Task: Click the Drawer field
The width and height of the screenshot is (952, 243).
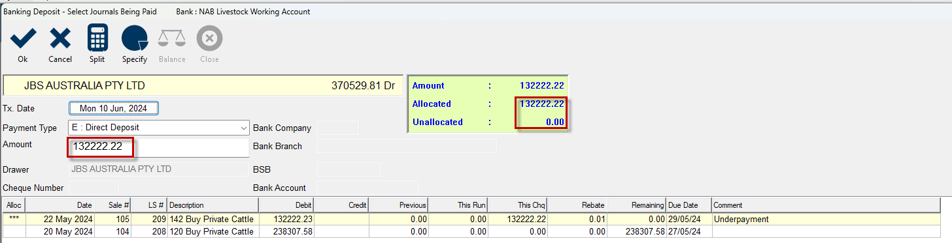Action: pos(159,169)
